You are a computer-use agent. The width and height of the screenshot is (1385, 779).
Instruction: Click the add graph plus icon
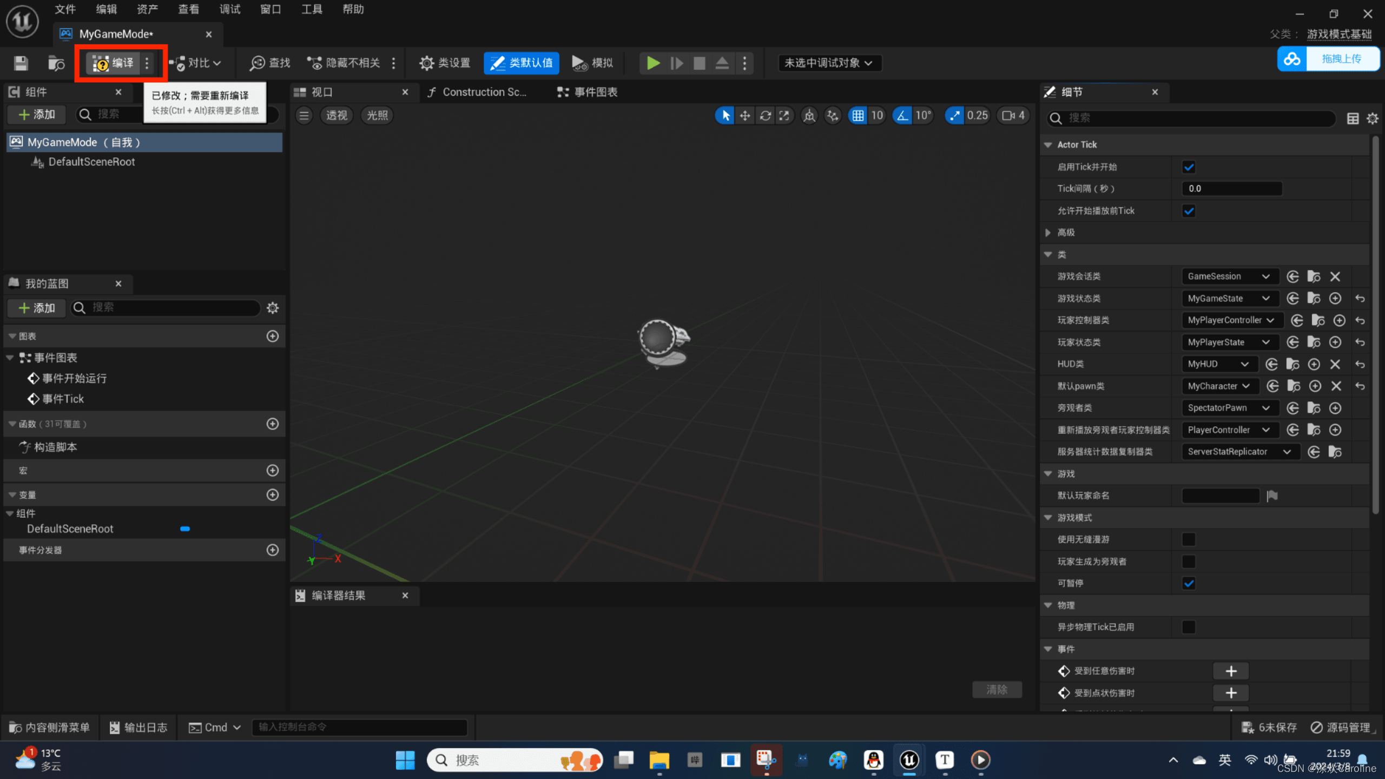[x=273, y=336]
